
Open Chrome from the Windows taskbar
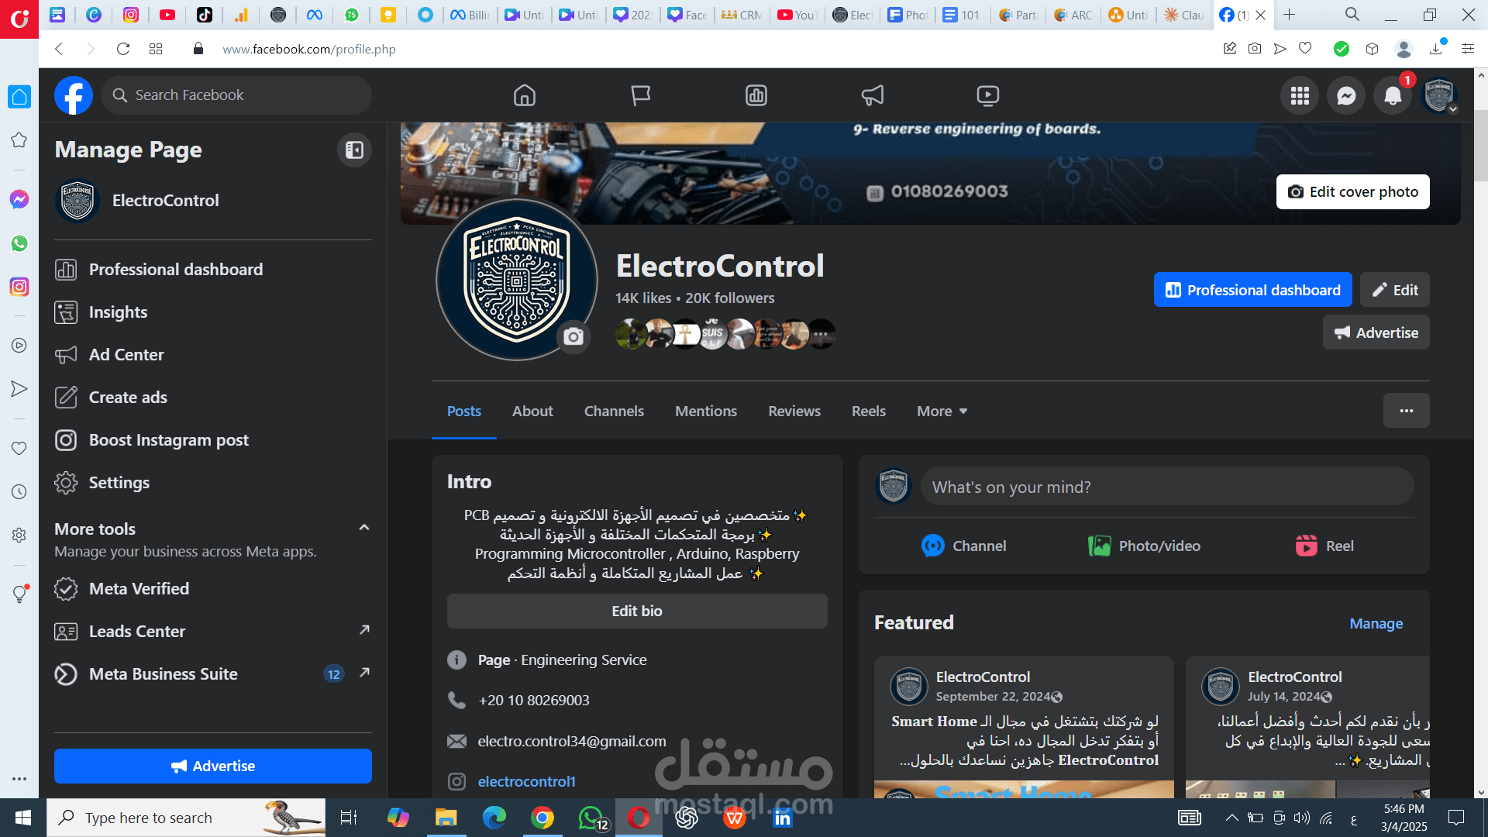[x=542, y=818]
